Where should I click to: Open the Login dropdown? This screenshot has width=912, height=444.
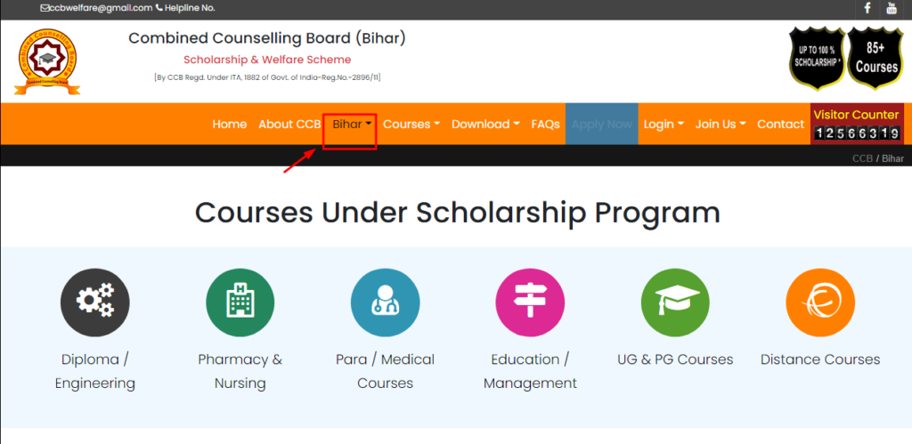663,125
